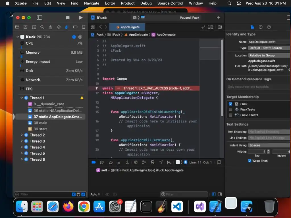Open the Location Relative to Group dropdown
The image size is (291, 218).
coord(269,55)
